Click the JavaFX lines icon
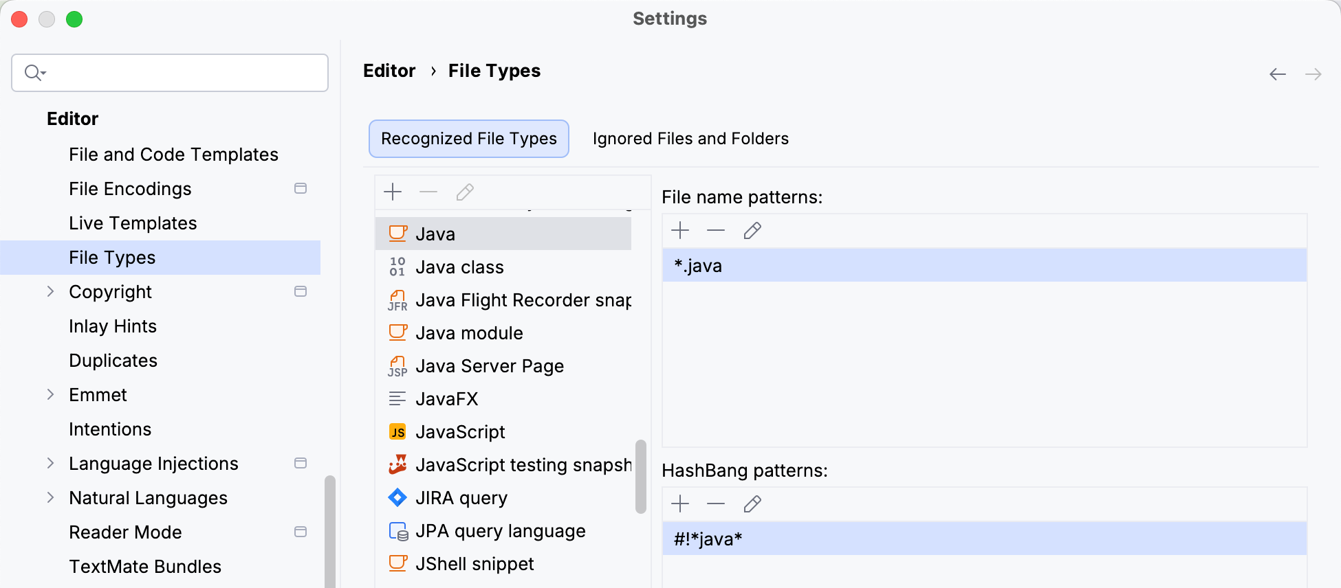The height and width of the screenshot is (588, 1341). tap(397, 398)
